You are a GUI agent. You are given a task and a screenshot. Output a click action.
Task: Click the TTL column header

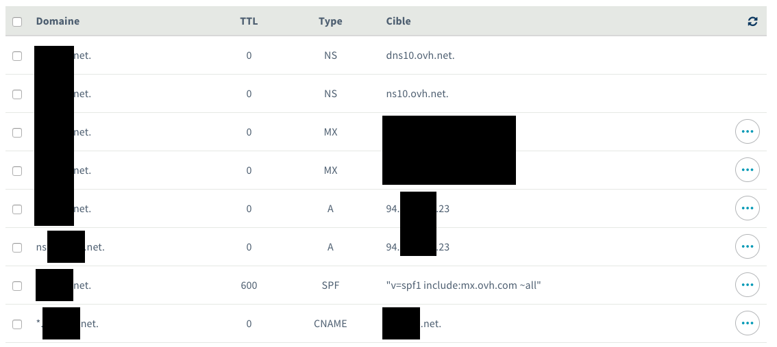click(249, 21)
